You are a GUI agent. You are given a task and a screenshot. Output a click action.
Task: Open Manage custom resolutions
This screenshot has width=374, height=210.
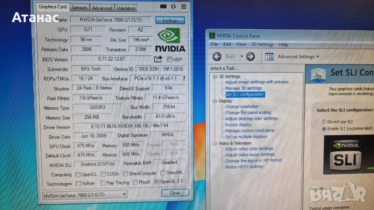tap(250, 131)
